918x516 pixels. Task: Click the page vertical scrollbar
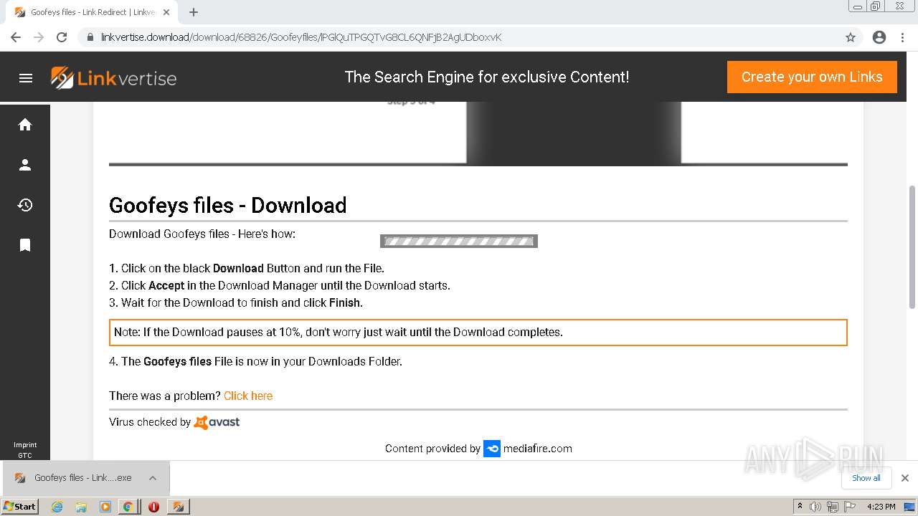[x=912, y=247]
